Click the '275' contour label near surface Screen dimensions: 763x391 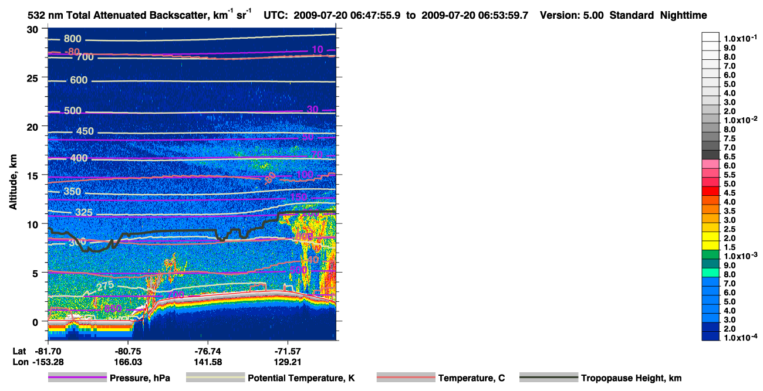[105, 285]
